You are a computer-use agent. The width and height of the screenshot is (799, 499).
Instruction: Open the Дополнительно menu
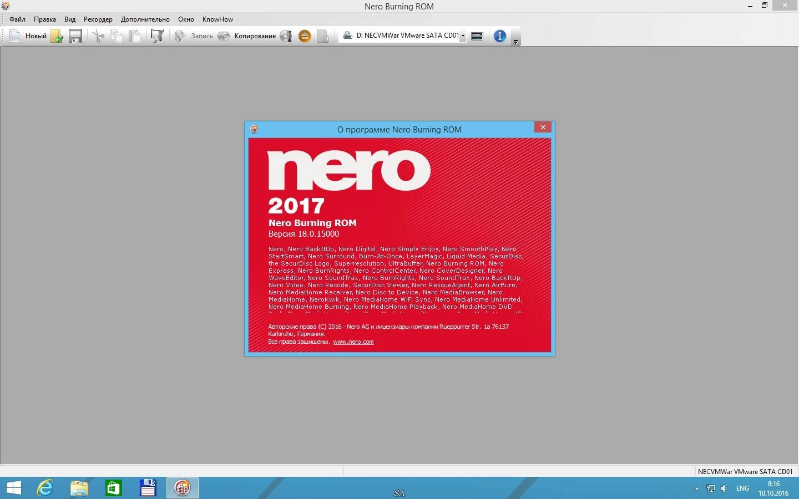pos(145,19)
